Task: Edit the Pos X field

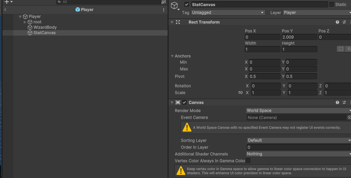Action: 262,37
